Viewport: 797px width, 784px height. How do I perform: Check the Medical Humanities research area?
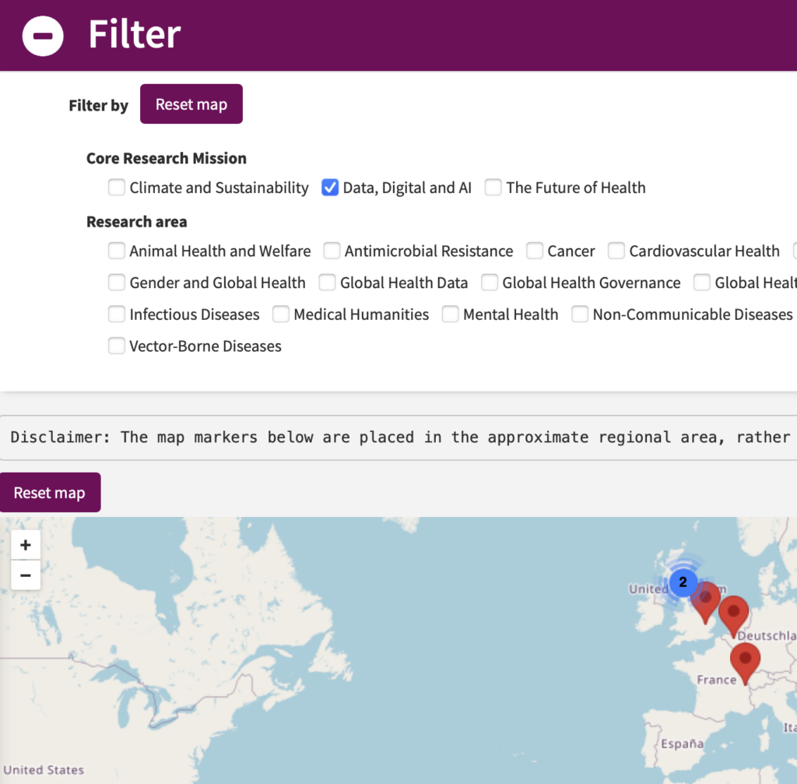280,314
